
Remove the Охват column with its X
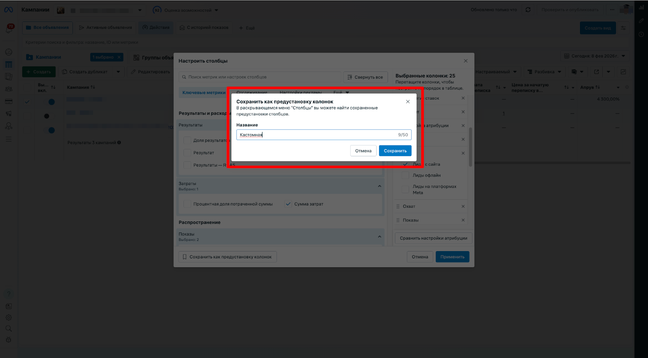click(x=463, y=207)
